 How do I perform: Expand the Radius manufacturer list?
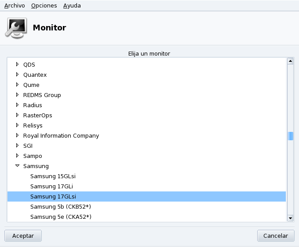click(x=18, y=105)
